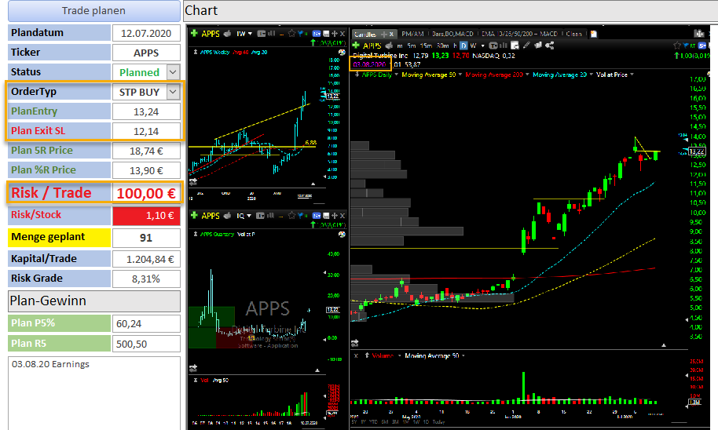The width and height of the screenshot is (718, 430).
Task: Click the save disk icon in quarterly chart
Action: [x=326, y=216]
